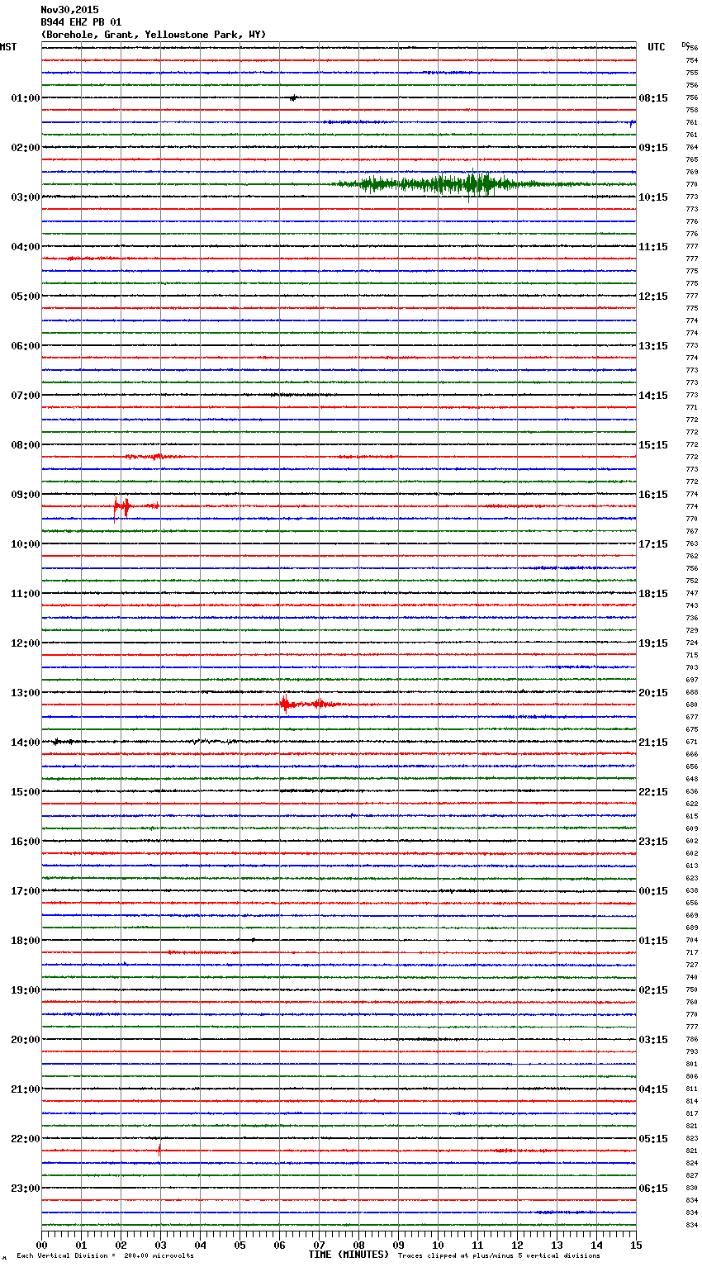Click the 04:15 UTC time label
702x1267 pixels.
(653, 1089)
